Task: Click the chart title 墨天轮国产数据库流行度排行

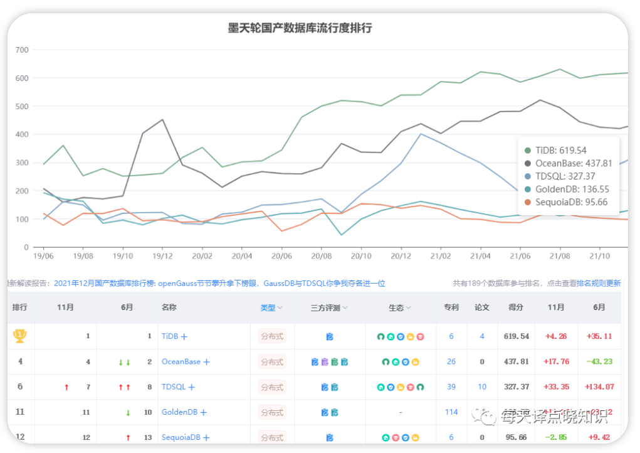Action: pyautogui.click(x=300, y=28)
